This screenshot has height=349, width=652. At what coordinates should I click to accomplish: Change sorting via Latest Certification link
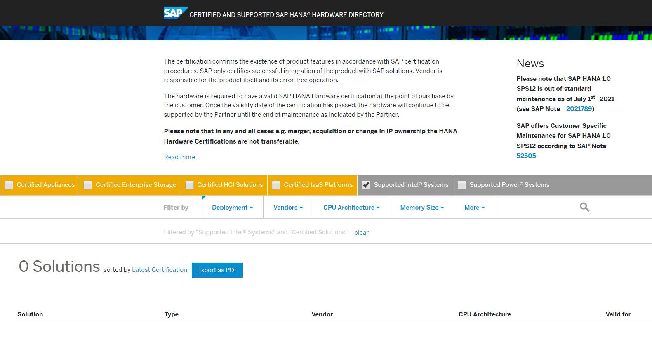[160, 270]
